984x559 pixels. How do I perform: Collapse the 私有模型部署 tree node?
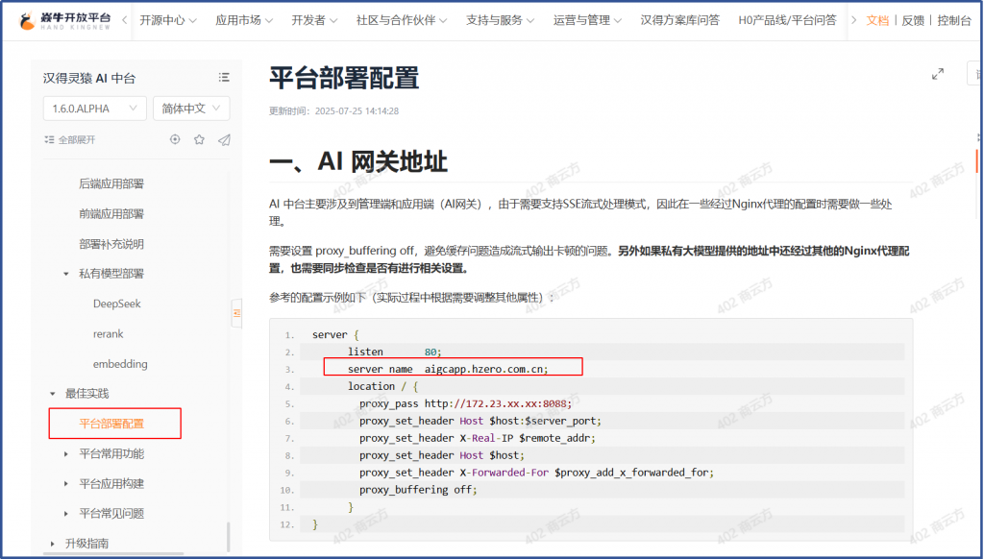coord(66,274)
